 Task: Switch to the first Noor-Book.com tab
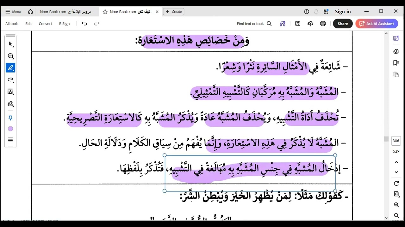point(66,12)
